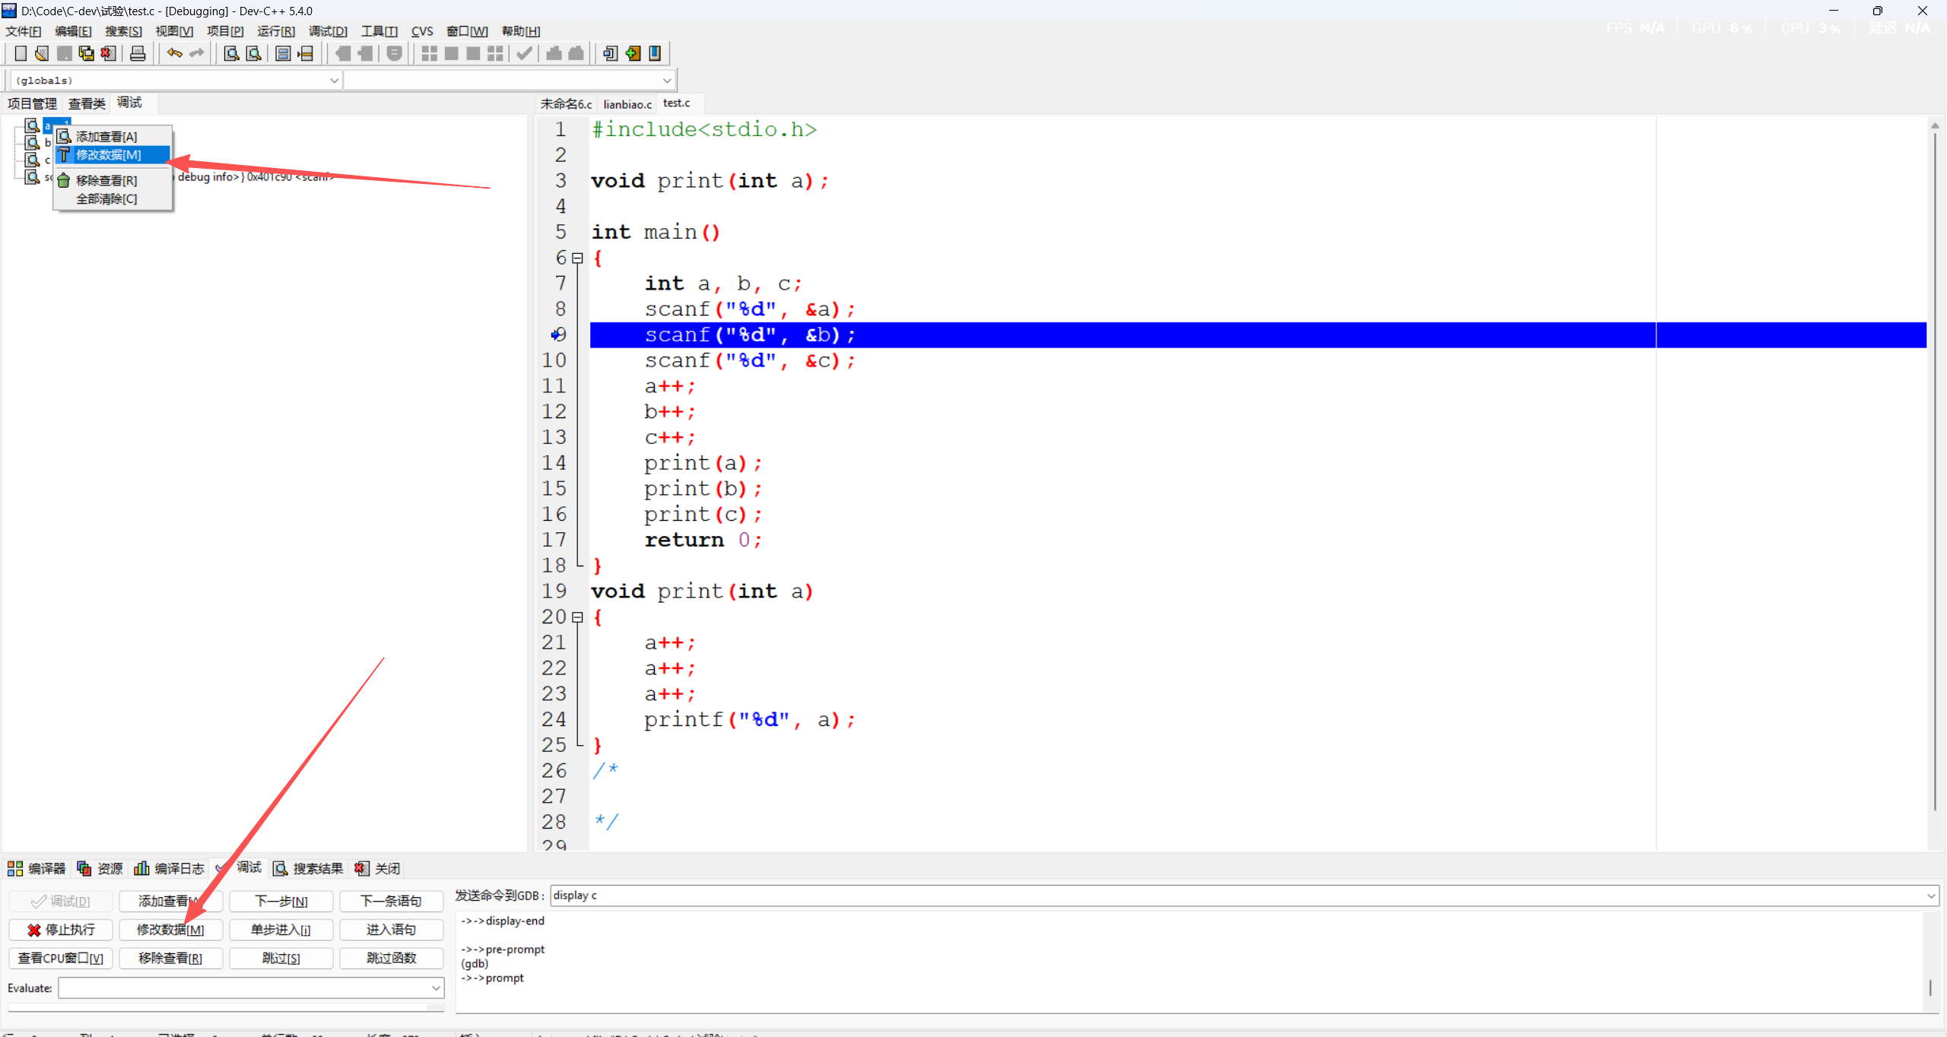Open the CVS menu
Image resolution: width=1947 pixels, height=1037 pixels.
(x=422, y=31)
